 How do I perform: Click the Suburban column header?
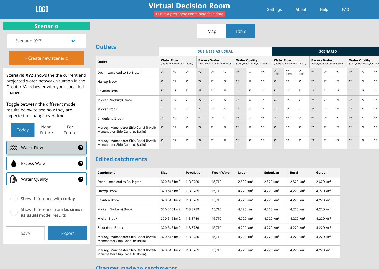271,173
